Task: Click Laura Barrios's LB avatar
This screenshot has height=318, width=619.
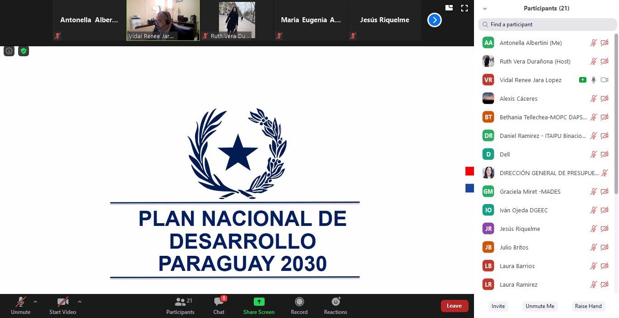Action: click(x=488, y=266)
